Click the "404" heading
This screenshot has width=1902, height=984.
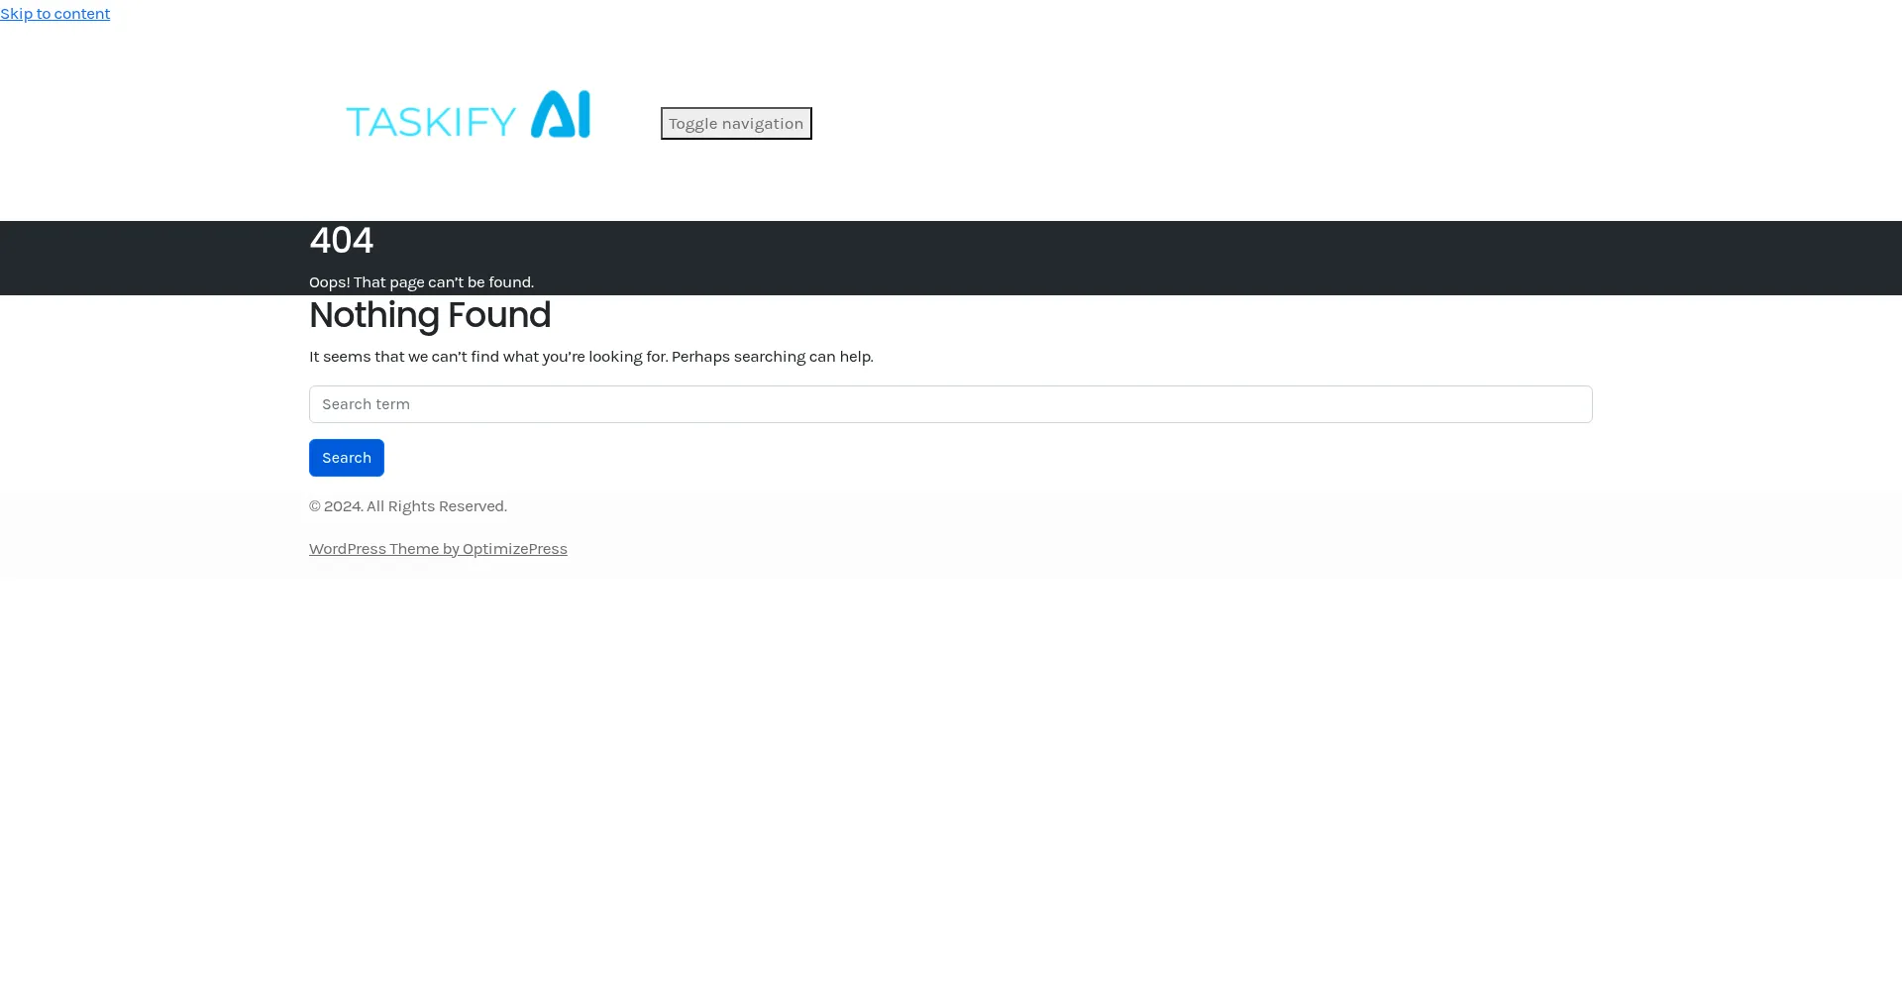[341, 241]
